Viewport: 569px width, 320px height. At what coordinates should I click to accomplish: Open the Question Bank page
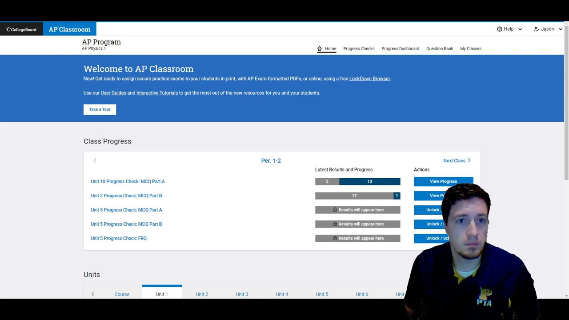(x=440, y=48)
